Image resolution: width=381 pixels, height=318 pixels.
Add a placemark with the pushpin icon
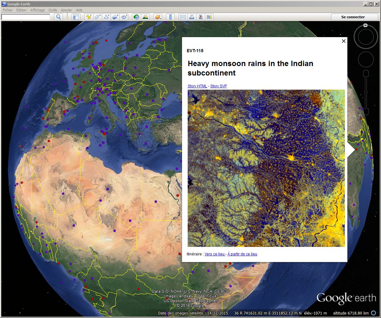(x=89, y=17)
